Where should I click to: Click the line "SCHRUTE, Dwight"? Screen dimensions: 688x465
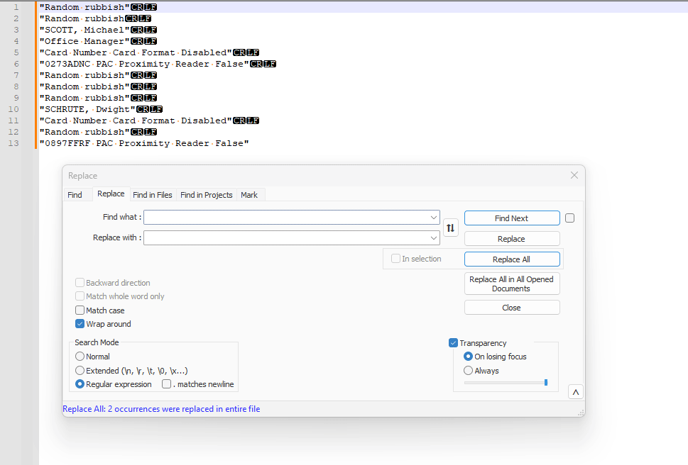[87, 109]
